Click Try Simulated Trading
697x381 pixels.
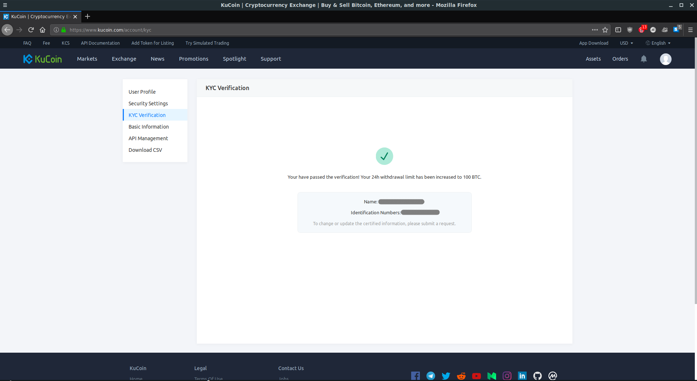pyautogui.click(x=207, y=43)
